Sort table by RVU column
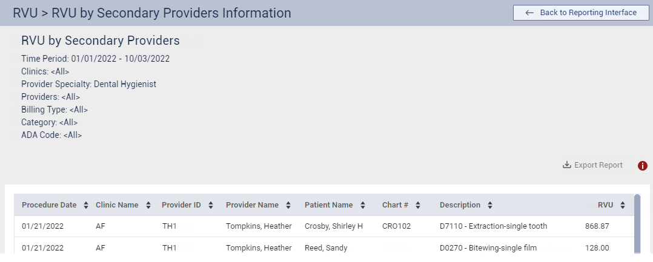Screen dimensions: 653x262 [623, 205]
